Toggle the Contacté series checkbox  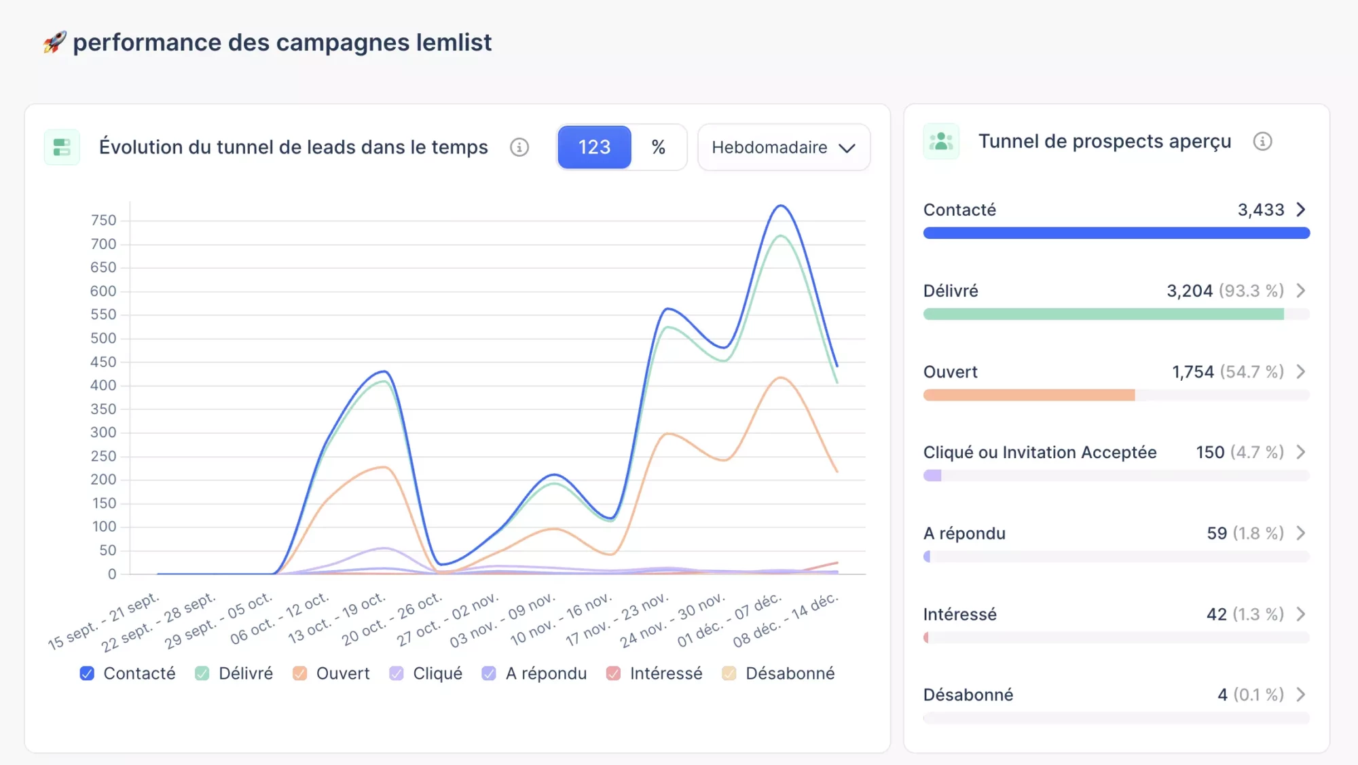[87, 673]
